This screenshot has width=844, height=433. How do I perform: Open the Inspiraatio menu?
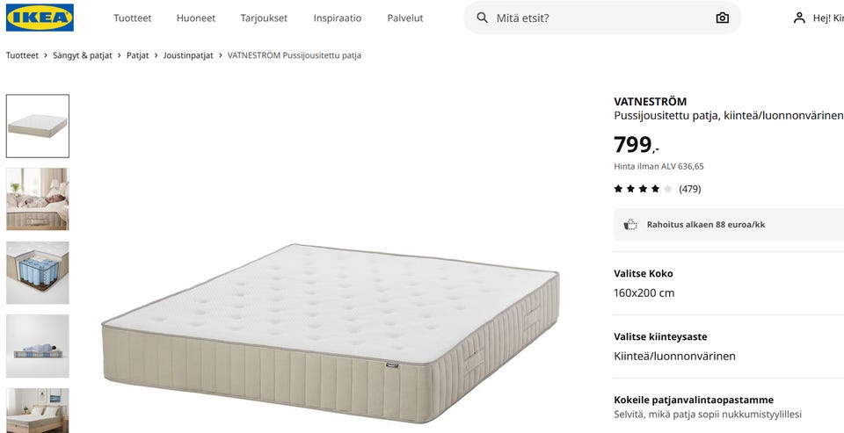pos(337,18)
